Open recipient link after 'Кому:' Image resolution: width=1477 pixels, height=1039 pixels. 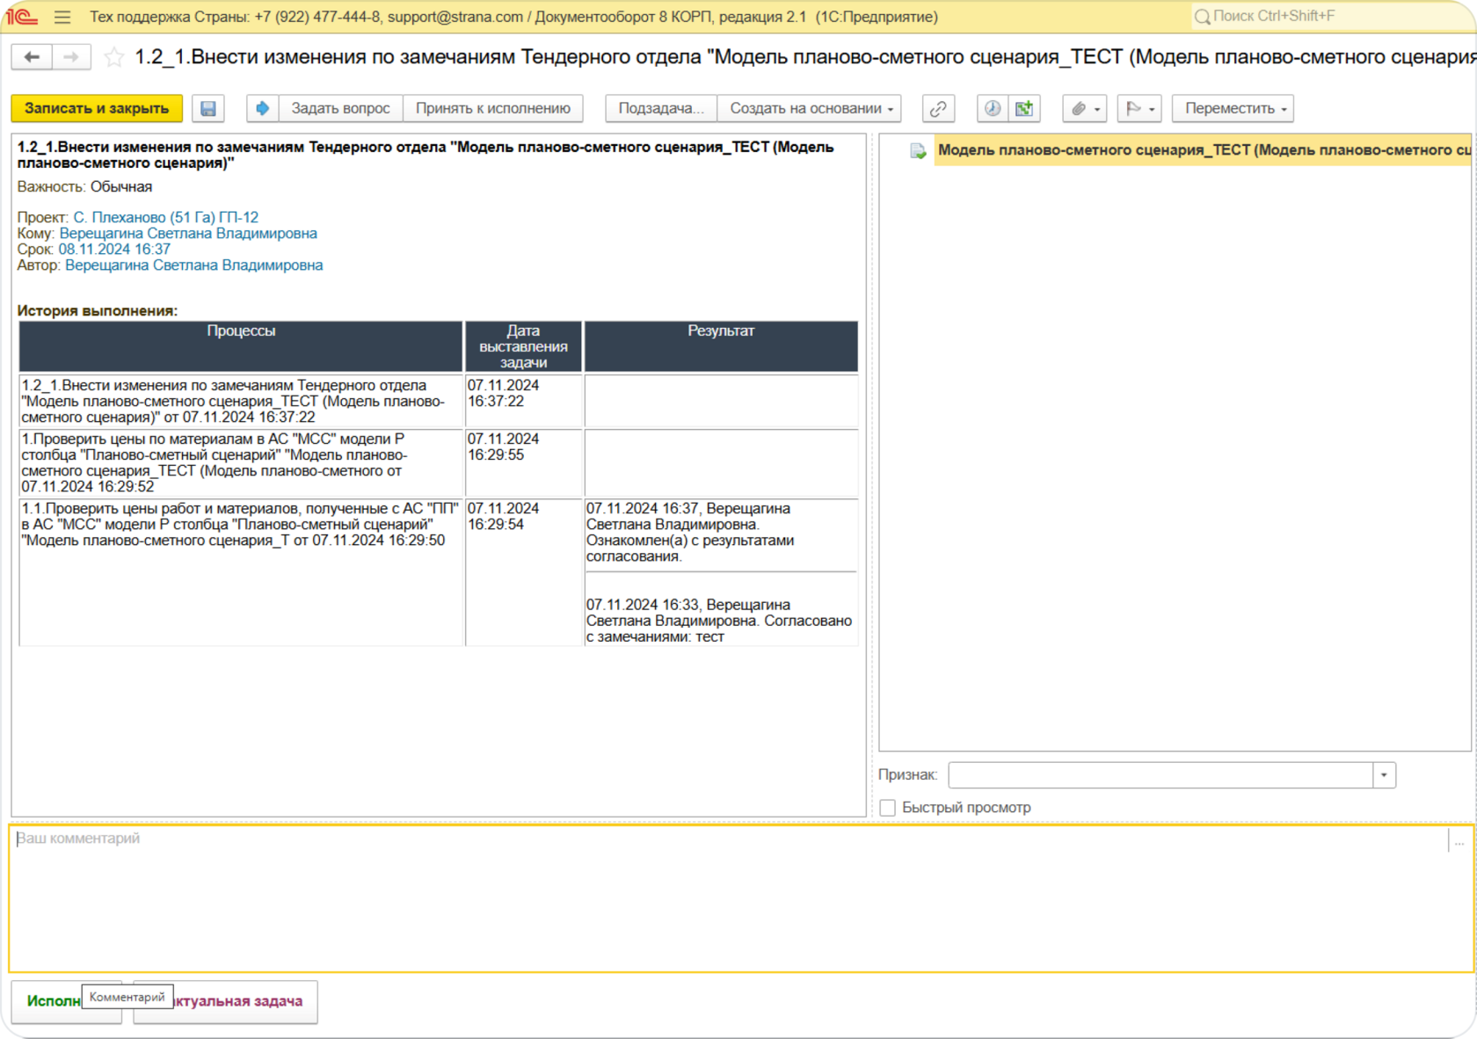tap(188, 233)
